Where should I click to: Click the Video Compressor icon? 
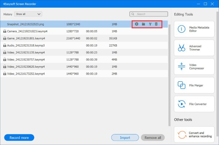click(181, 66)
